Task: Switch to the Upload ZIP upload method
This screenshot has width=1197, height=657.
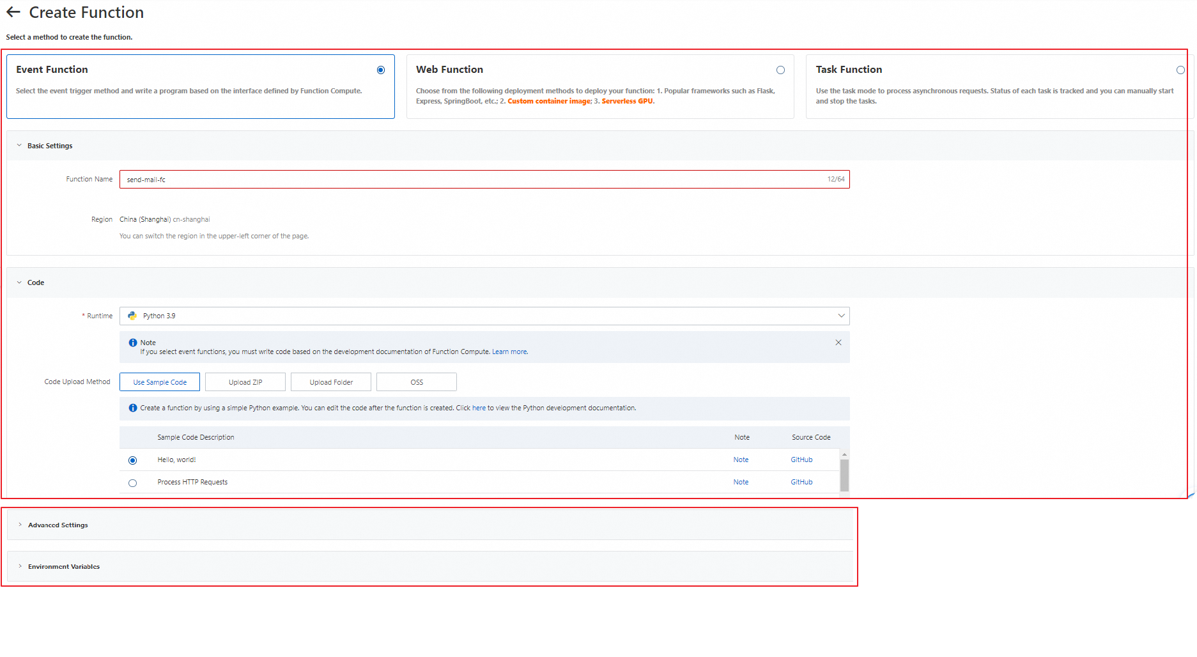Action: pyautogui.click(x=245, y=382)
